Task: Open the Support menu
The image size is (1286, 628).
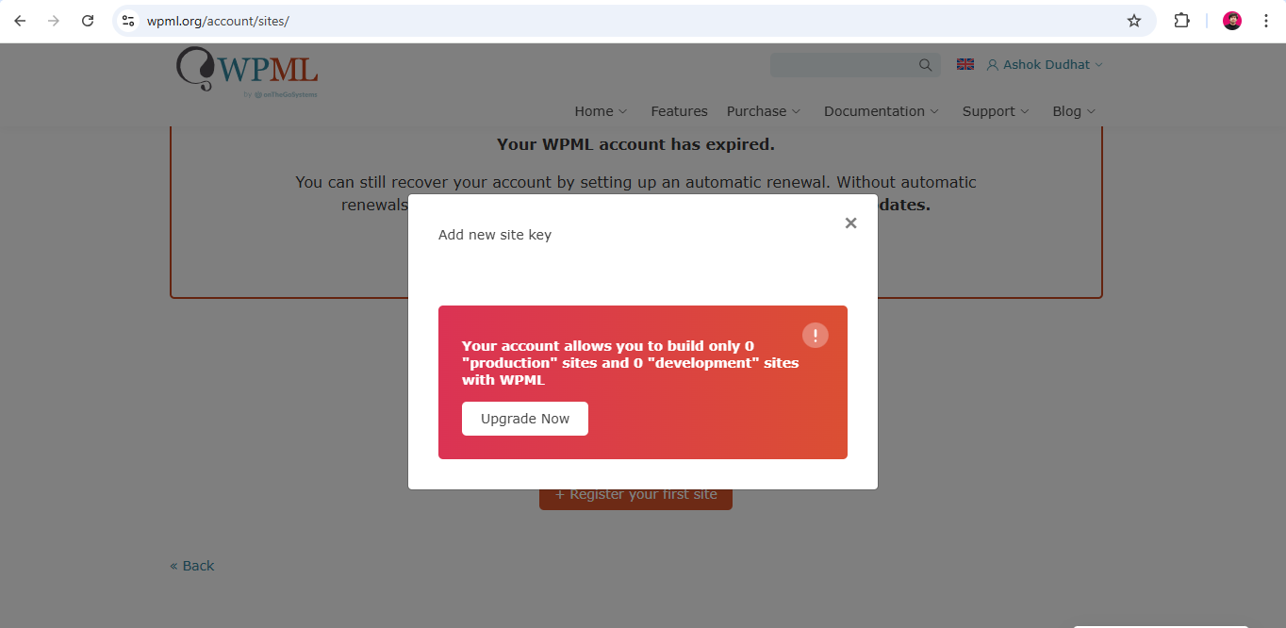Action: 996,111
